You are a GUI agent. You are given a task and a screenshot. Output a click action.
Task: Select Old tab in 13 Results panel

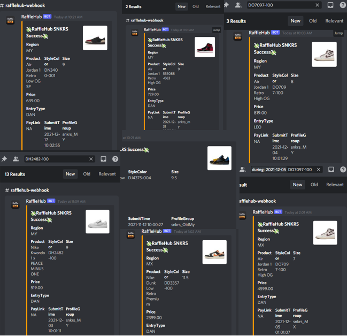pos(87,174)
